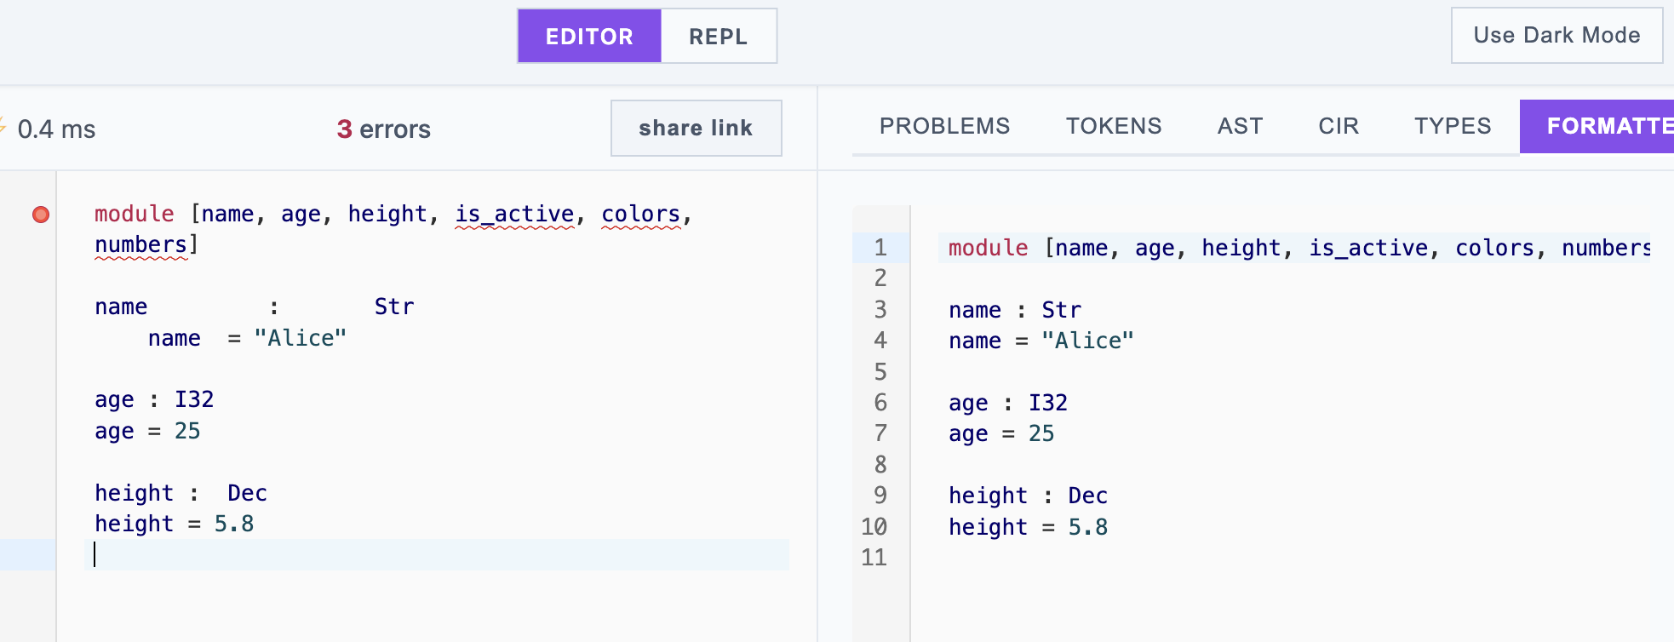Open the PROBLEMS tab
Screen dimensions: 1674x642
944,126
